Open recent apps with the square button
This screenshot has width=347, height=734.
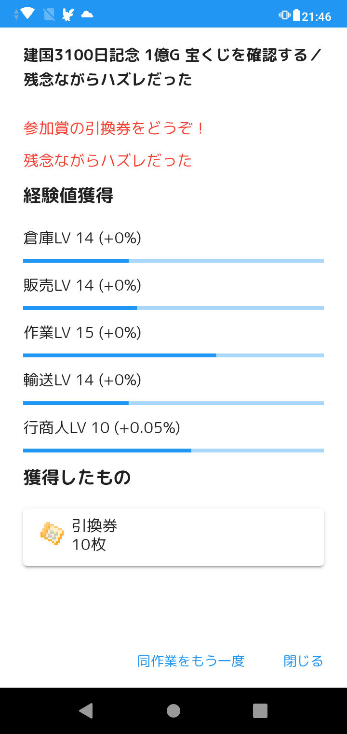coord(260,711)
